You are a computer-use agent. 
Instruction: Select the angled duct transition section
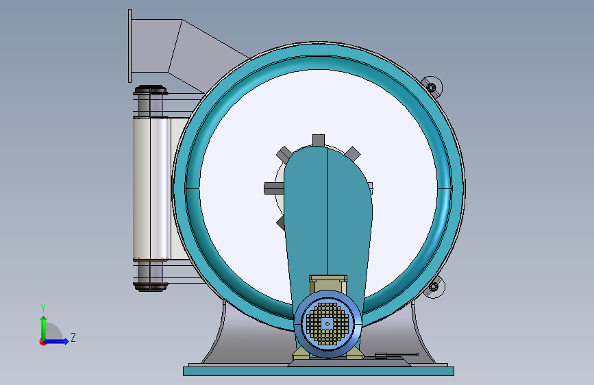pos(205,57)
